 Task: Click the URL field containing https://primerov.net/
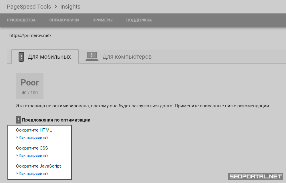143,35
